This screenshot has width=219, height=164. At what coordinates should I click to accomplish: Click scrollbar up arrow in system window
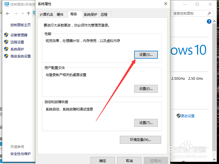coord(214,21)
